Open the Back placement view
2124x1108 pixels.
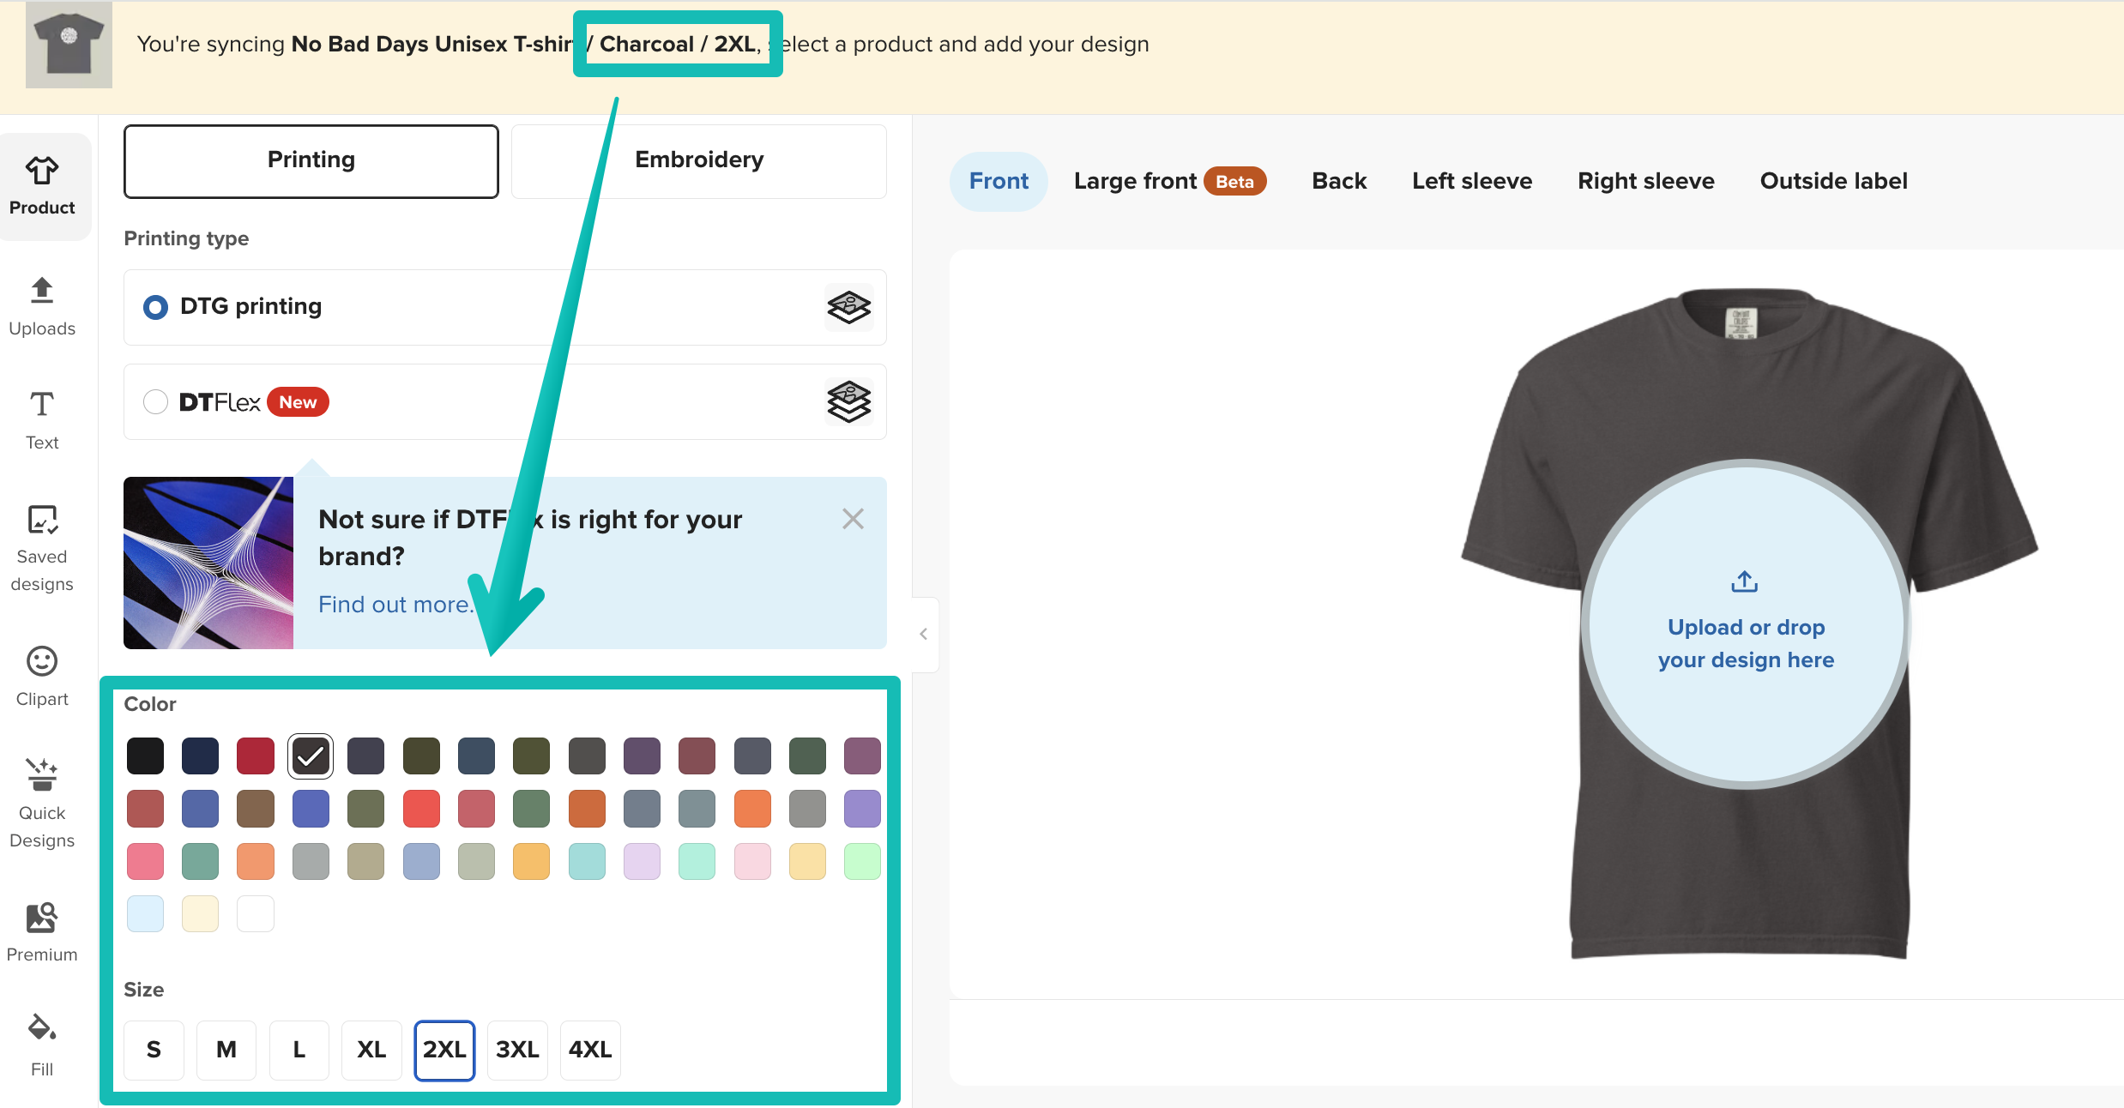[1338, 180]
